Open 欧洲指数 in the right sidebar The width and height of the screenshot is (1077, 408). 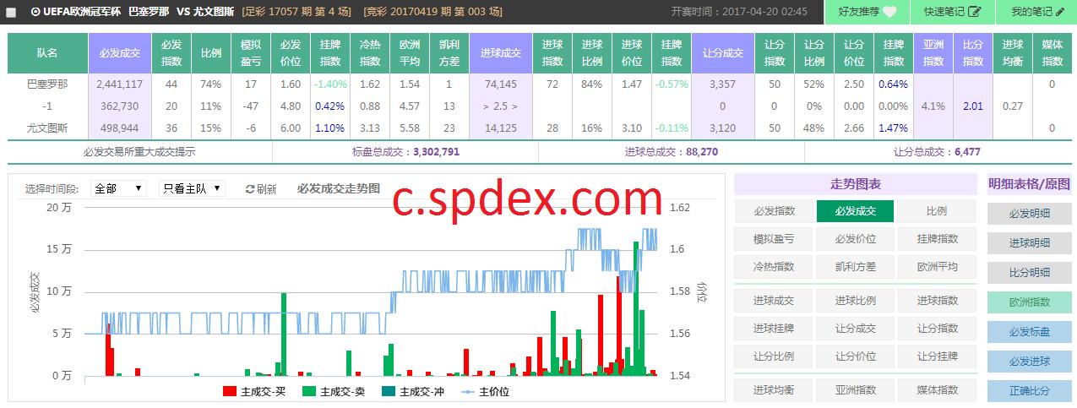click(x=1029, y=302)
